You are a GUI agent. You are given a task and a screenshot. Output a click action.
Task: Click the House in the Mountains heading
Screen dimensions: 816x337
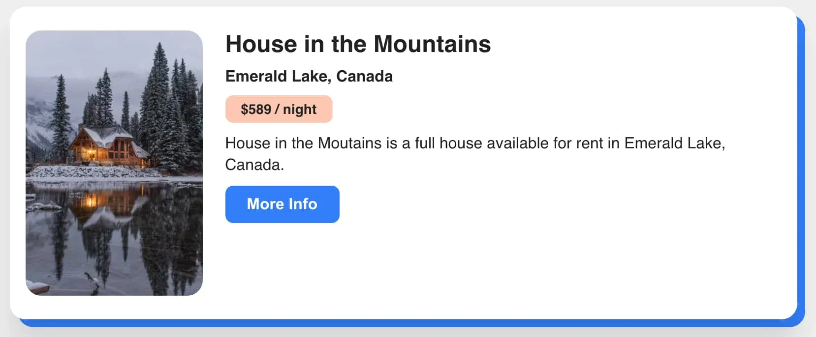point(358,44)
